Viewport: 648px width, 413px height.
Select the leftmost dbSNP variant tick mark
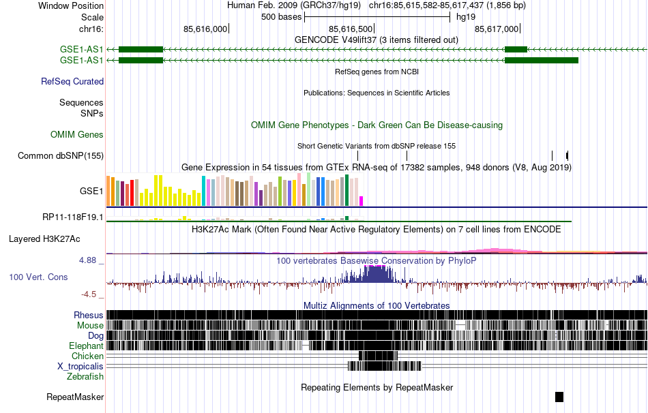(358, 155)
